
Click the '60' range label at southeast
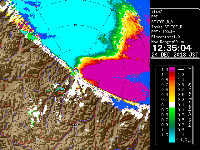112,140
